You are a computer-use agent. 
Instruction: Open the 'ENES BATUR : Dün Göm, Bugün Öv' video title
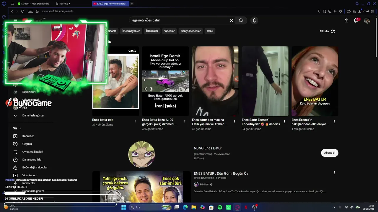pyautogui.click(x=221, y=173)
